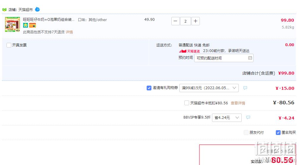Uncheck the 匿名购买 anonymous purchase checkbox

click(x=278, y=132)
